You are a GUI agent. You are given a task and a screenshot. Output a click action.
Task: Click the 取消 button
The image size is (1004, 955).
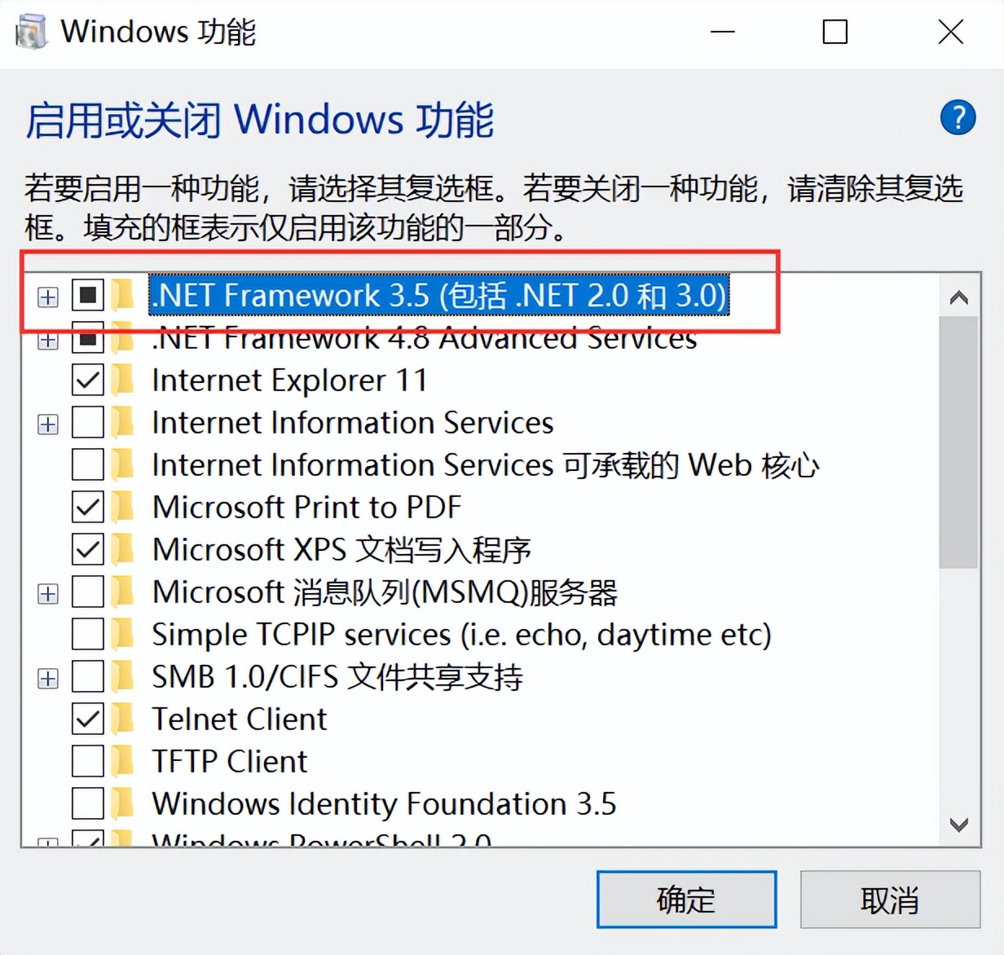[x=890, y=900]
